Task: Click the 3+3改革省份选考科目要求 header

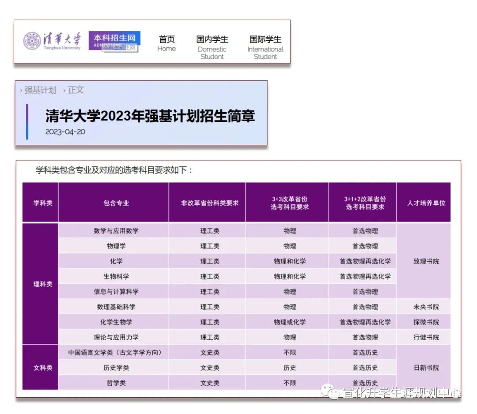Action: pos(287,203)
